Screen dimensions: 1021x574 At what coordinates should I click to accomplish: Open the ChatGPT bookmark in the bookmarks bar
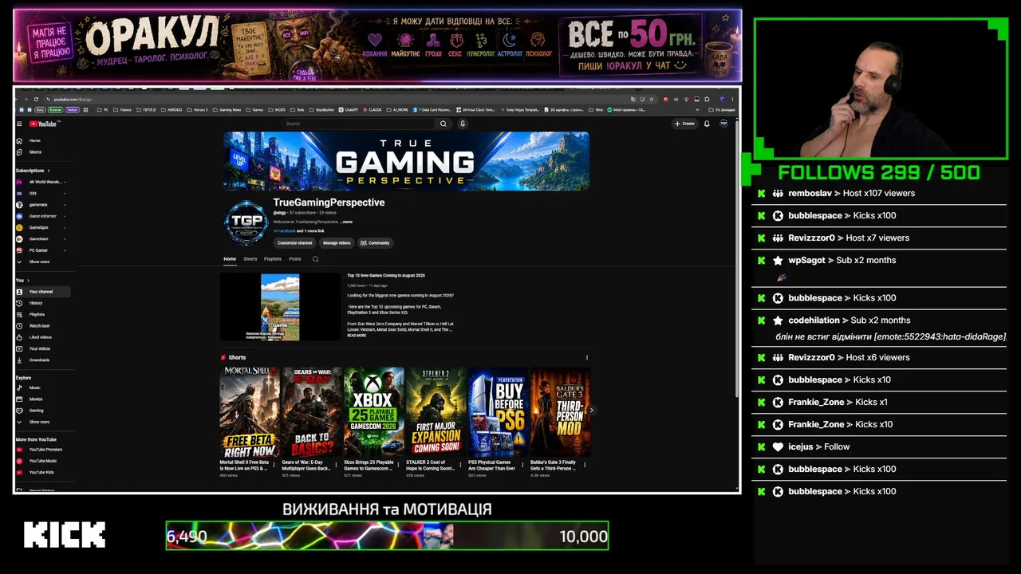click(349, 109)
